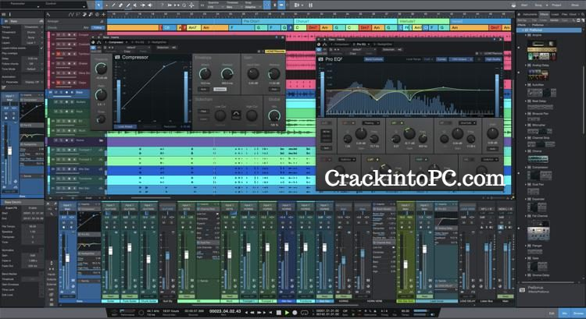Click the inspector info 'i' icon
586x319 pixels.
(x=9, y=15)
